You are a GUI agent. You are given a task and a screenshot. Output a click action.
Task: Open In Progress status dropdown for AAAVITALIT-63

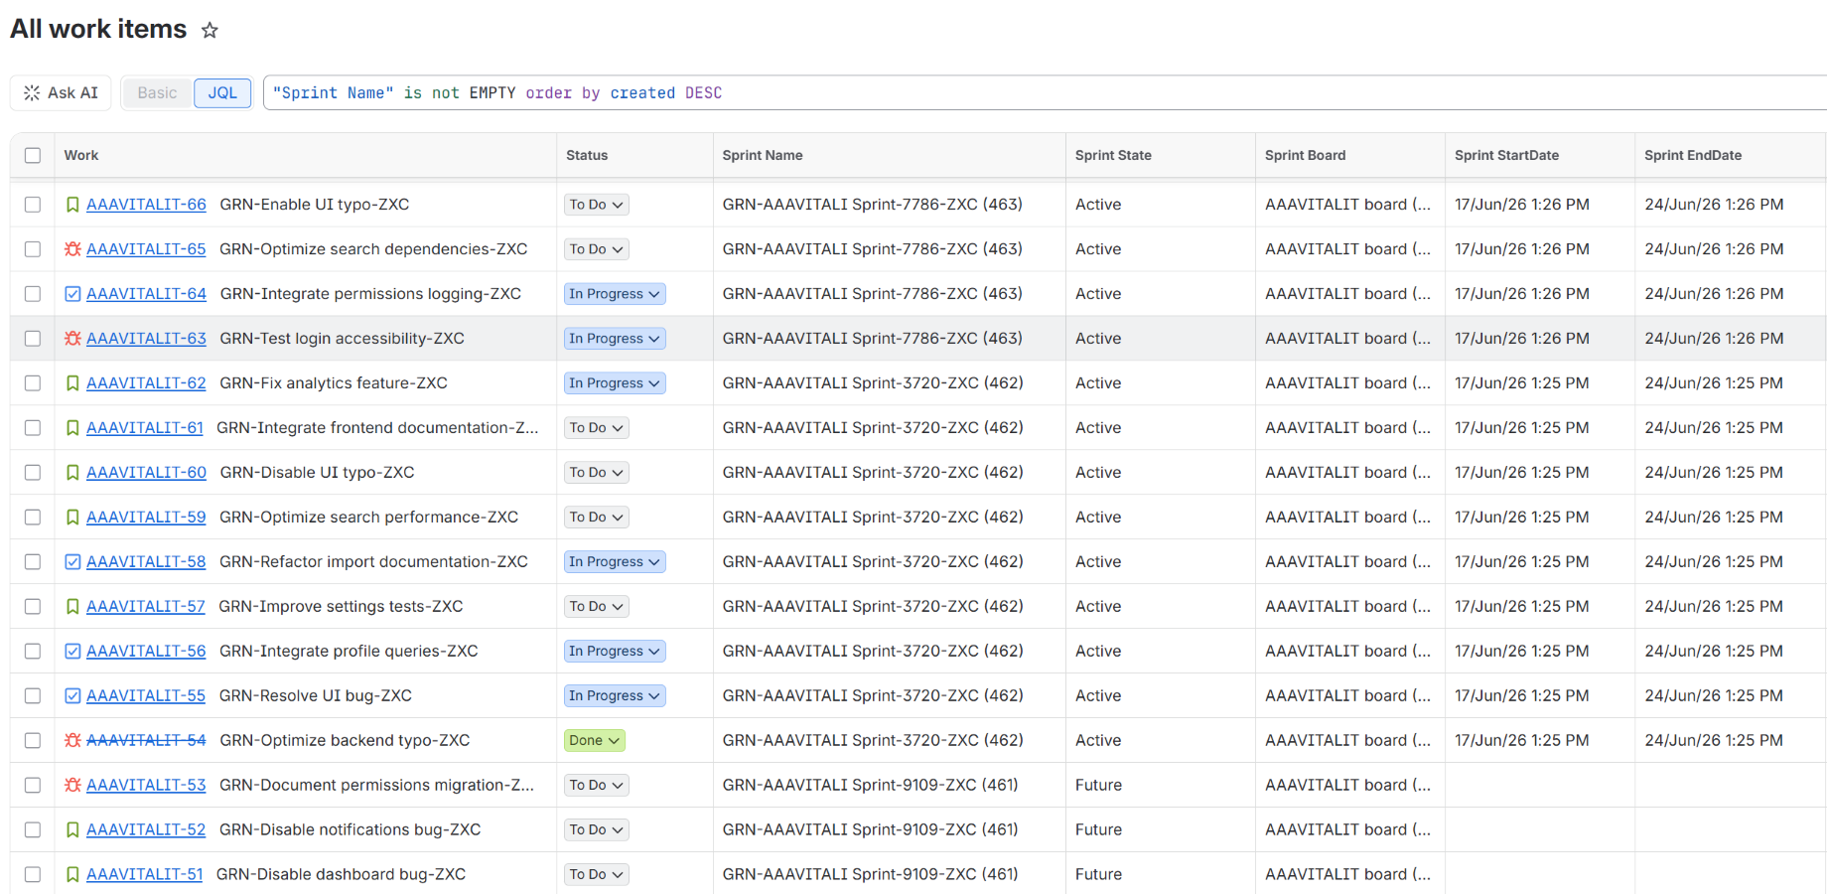coord(615,339)
